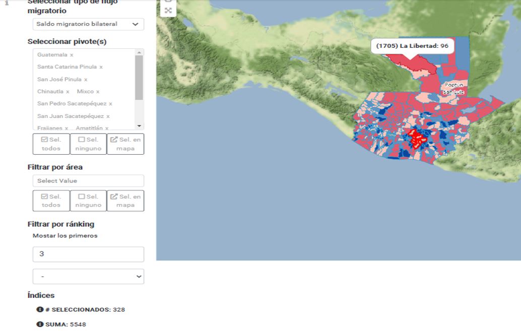Remove San Pedro Sacatepéquez pivot tag

point(111,104)
